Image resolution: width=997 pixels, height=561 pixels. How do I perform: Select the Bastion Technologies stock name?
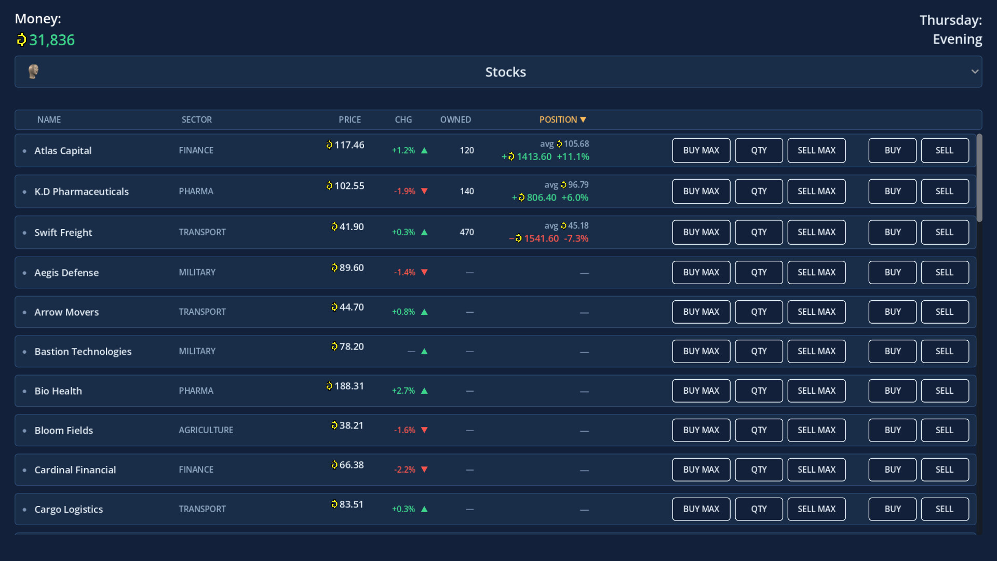coord(83,352)
